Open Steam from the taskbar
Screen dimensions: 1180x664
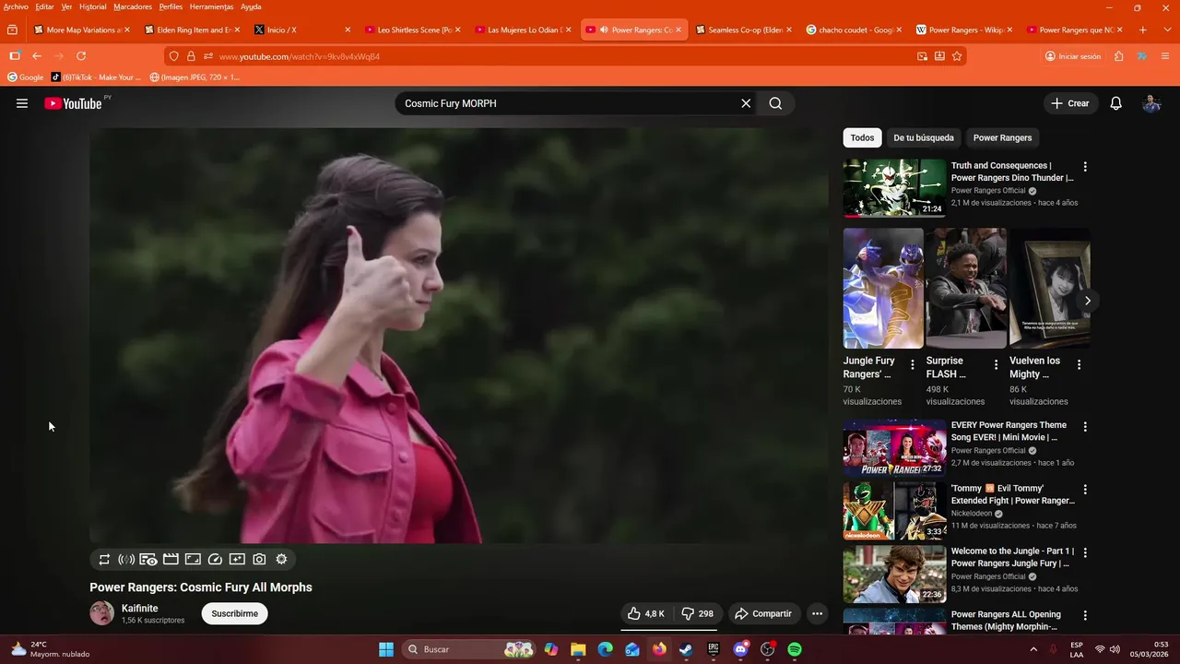coord(686,649)
